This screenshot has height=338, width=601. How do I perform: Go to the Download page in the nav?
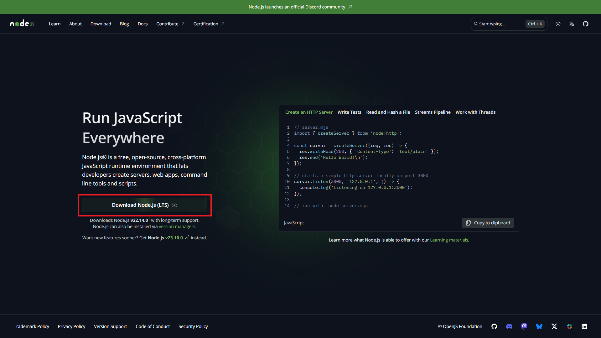[x=101, y=24]
